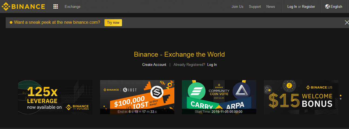Go to the News section

coord(271,6)
